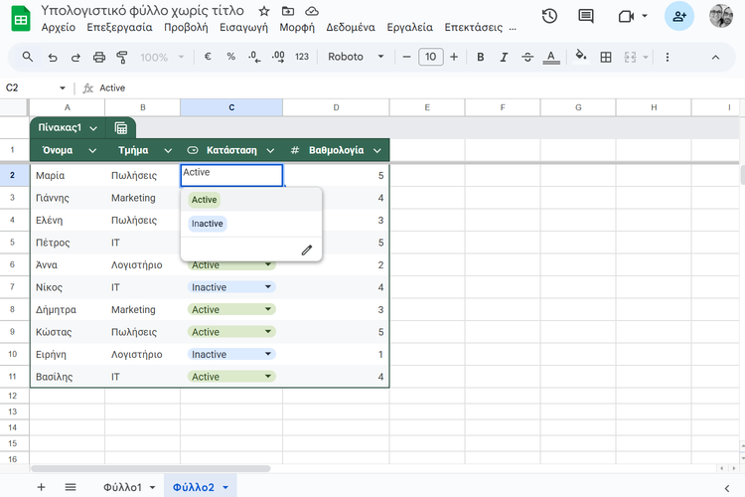
Task: Open the comments panel icon
Action: (586, 16)
